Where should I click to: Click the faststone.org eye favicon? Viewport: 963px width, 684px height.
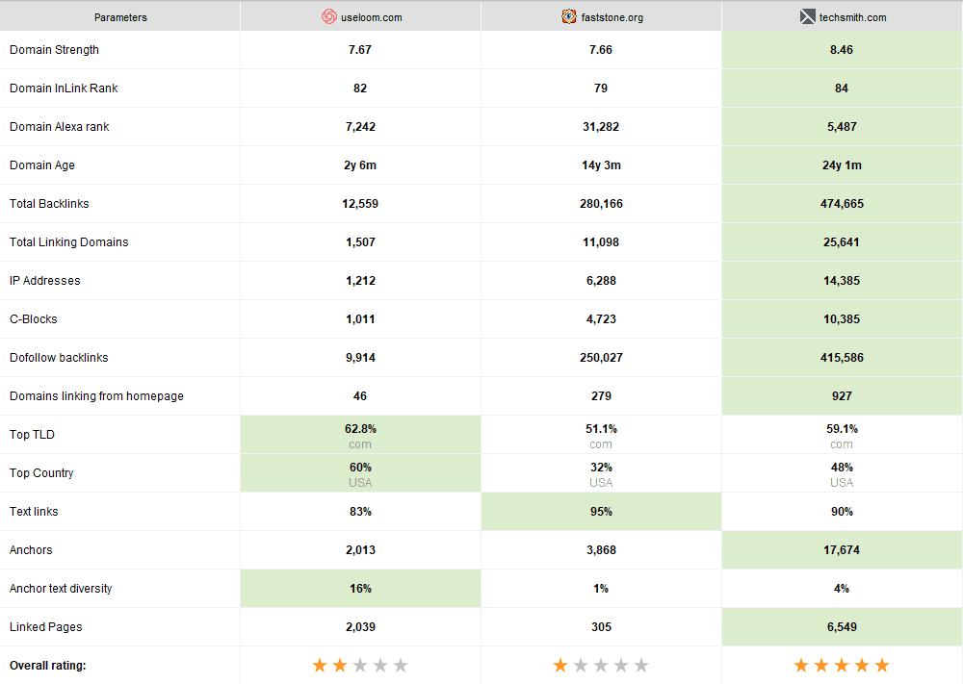tap(570, 16)
